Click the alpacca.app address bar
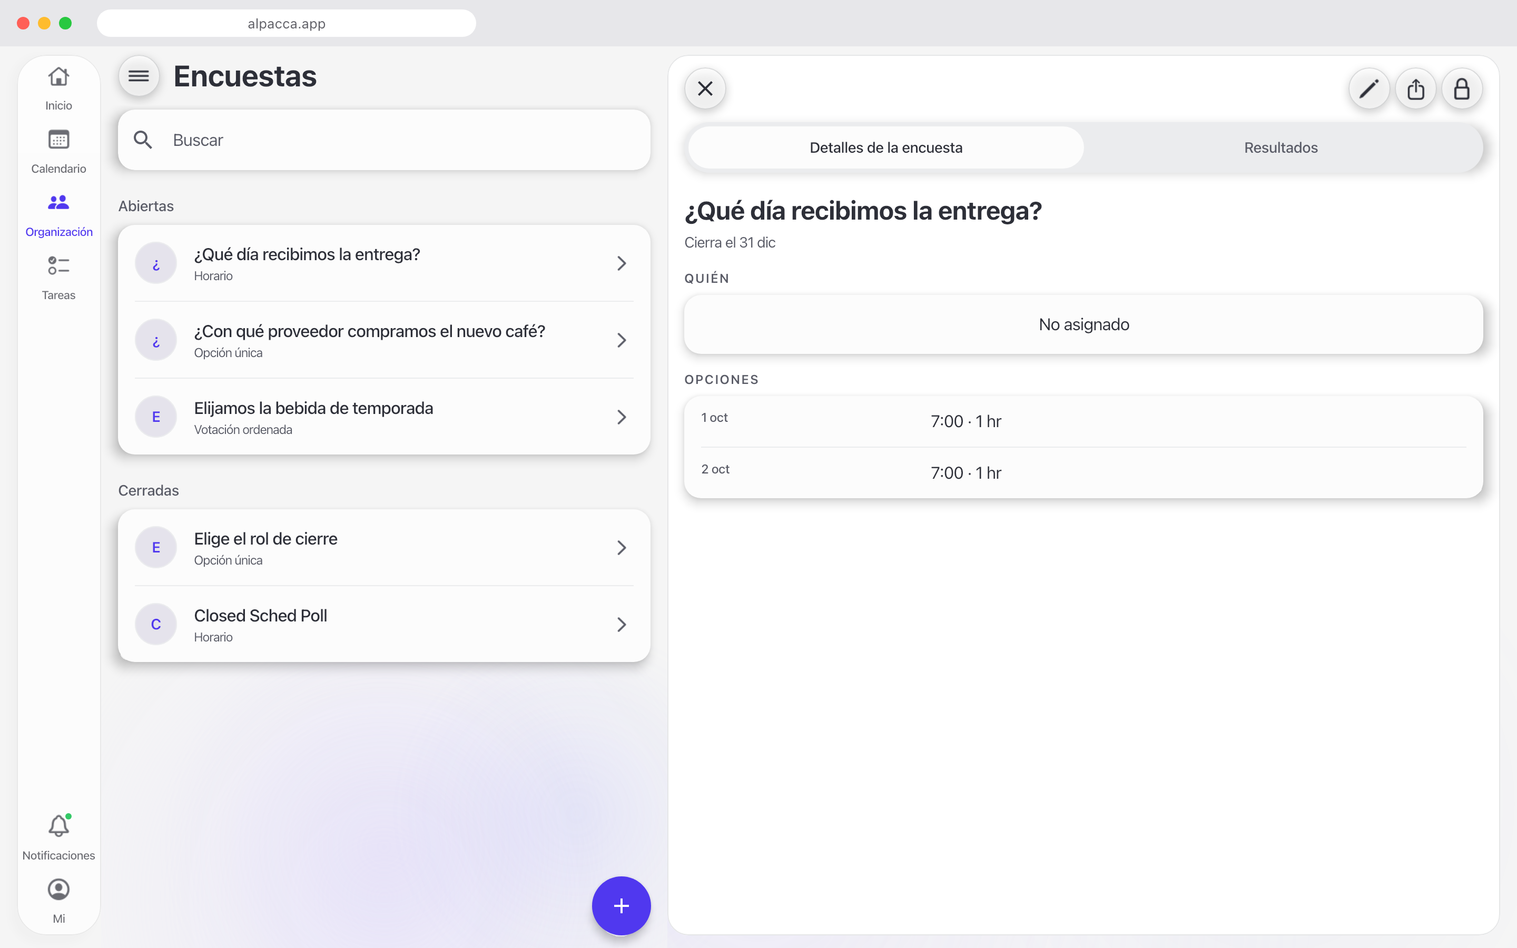The width and height of the screenshot is (1517, 948). pos(287,23)
